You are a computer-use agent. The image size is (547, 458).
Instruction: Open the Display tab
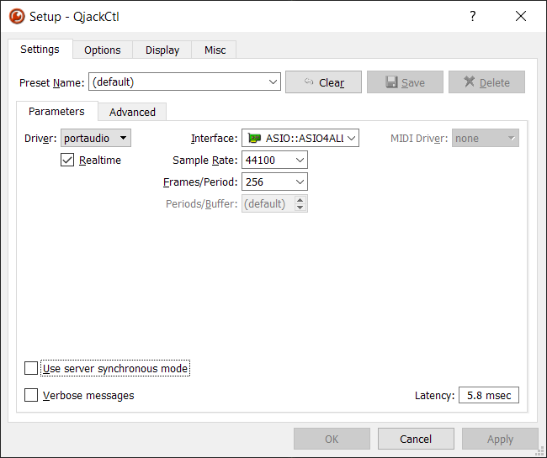(x=162, y=50)
